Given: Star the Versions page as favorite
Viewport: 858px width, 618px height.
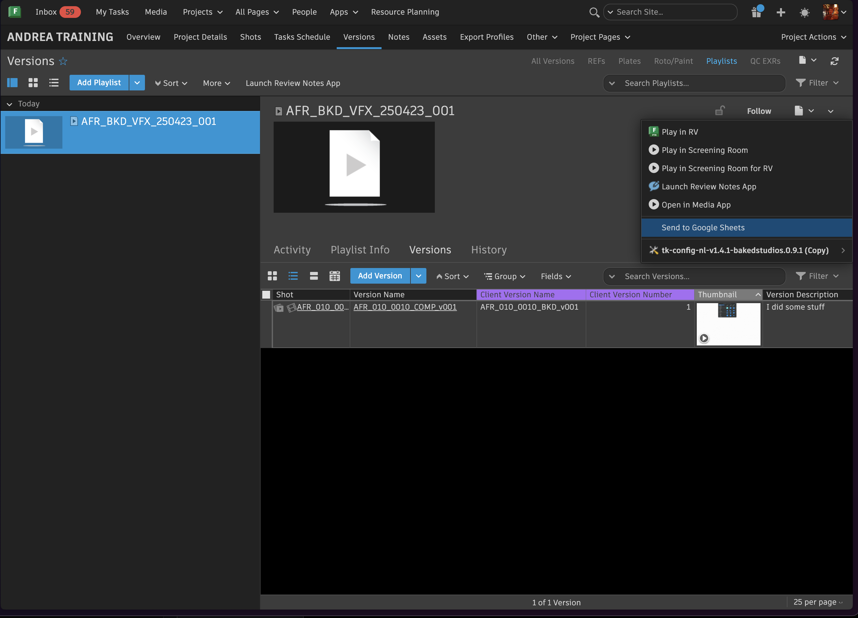Looking at the screenshot, I should [63, 61].
